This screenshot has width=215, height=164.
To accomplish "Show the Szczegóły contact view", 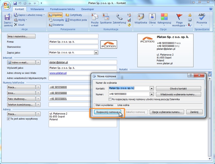I will (56, 20).
